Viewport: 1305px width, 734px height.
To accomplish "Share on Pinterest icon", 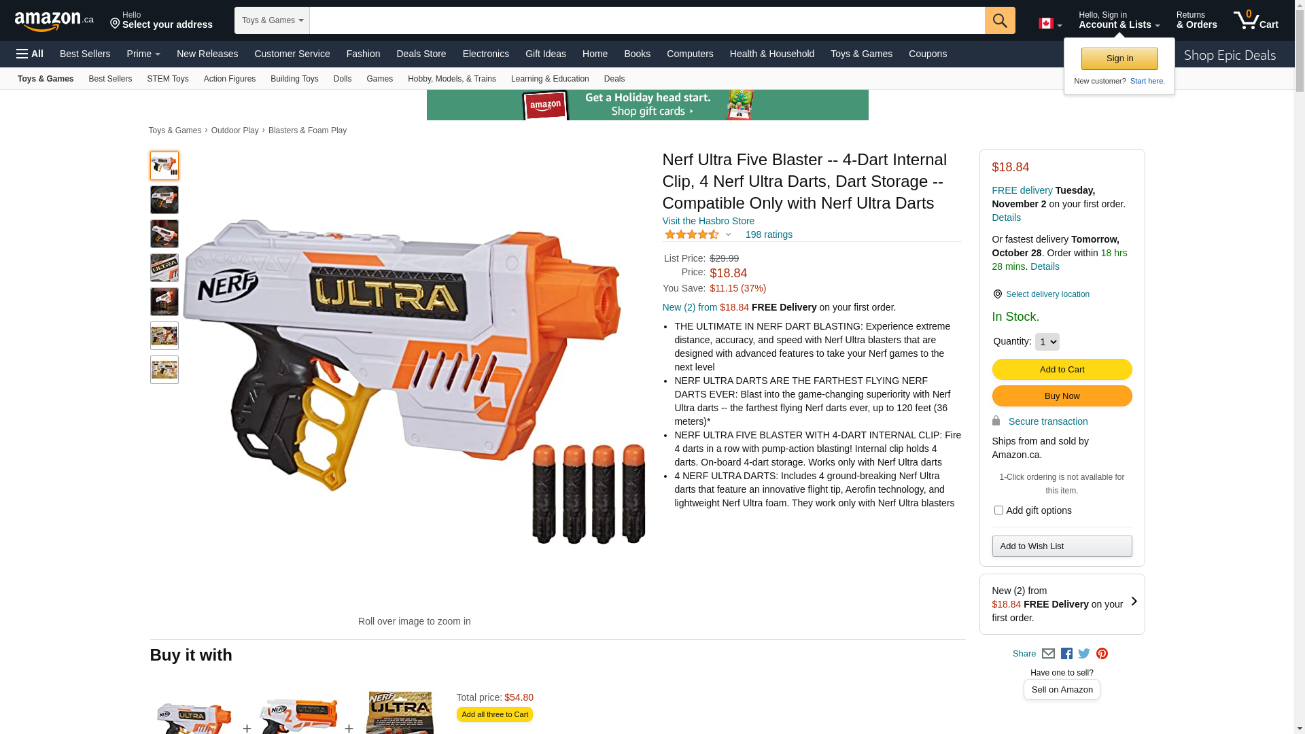I will point(1102,654).
